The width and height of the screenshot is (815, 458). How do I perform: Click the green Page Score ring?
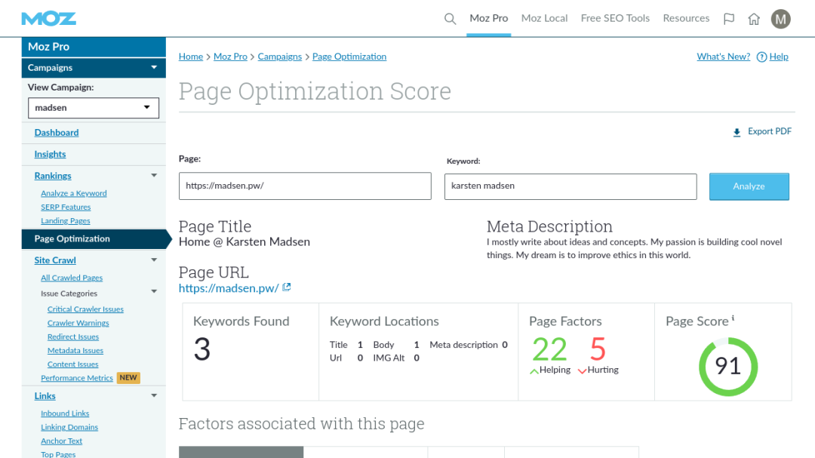pyautogui.click(x=727, y=367)
